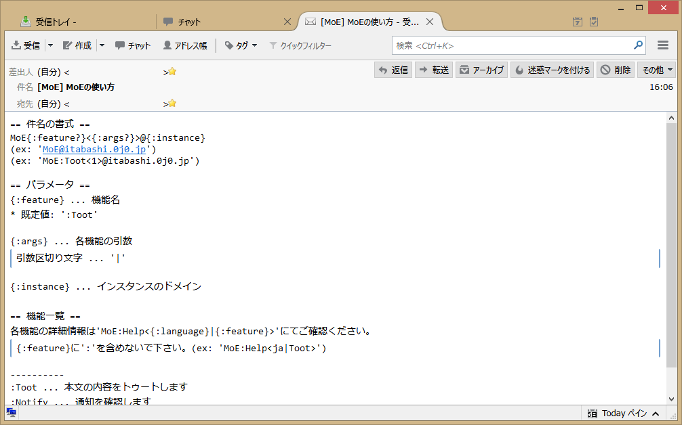Expand the その他 dropdown

click(657, 70)
